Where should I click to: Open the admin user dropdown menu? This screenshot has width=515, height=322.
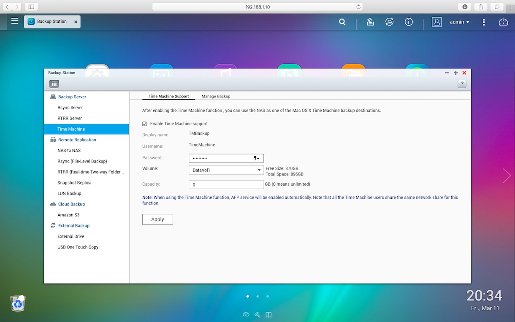(459, 22)
